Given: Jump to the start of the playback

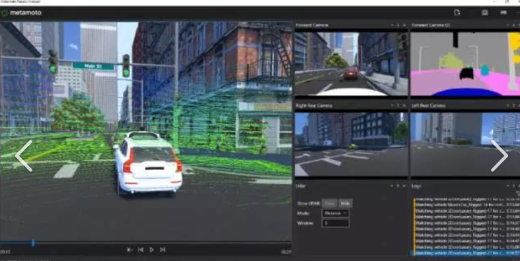Looking at the screenshot, I should coord(130,250).
